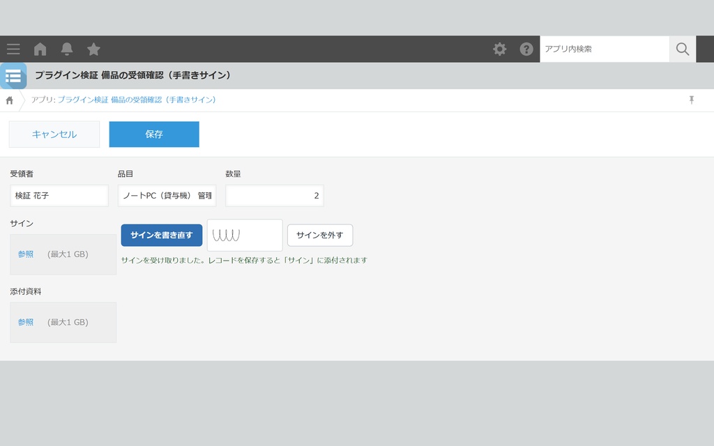This screenshot has width=714, height=446.
Task: Go to the portal home icon in header
Action: point(40,49)
